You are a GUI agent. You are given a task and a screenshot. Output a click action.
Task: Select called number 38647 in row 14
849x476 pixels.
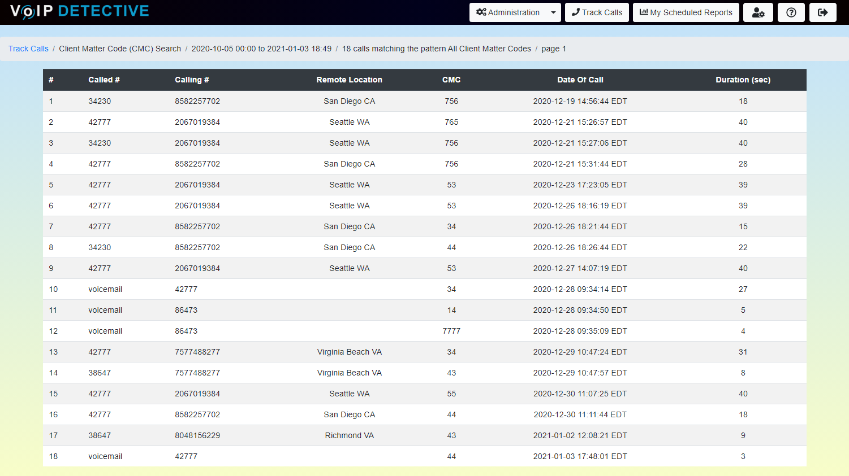[100, 373]
